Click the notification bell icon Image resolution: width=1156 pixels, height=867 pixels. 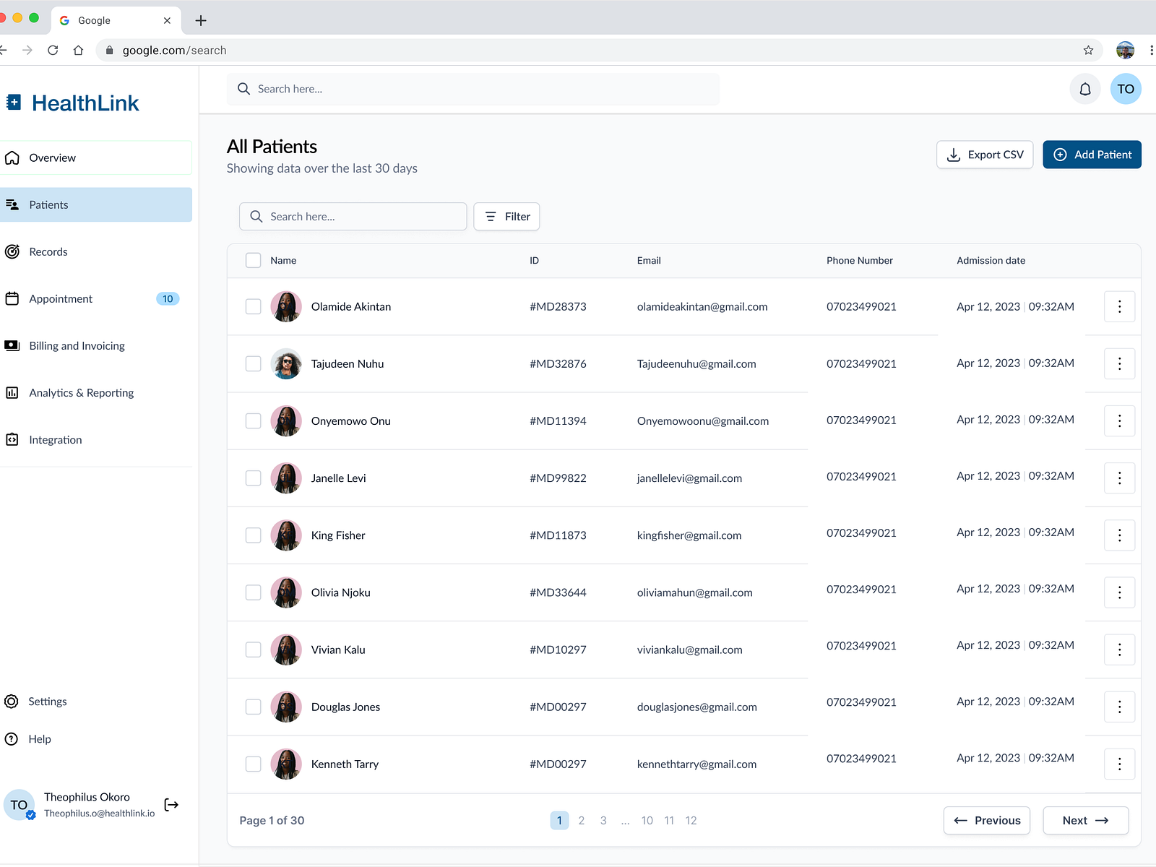point(1084,89)
